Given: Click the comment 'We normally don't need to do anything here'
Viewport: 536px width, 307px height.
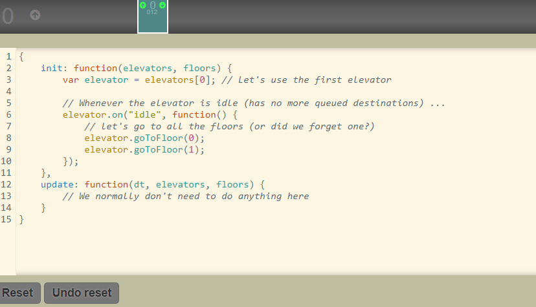Looking at the screenshot, I should tap(186, 196).
